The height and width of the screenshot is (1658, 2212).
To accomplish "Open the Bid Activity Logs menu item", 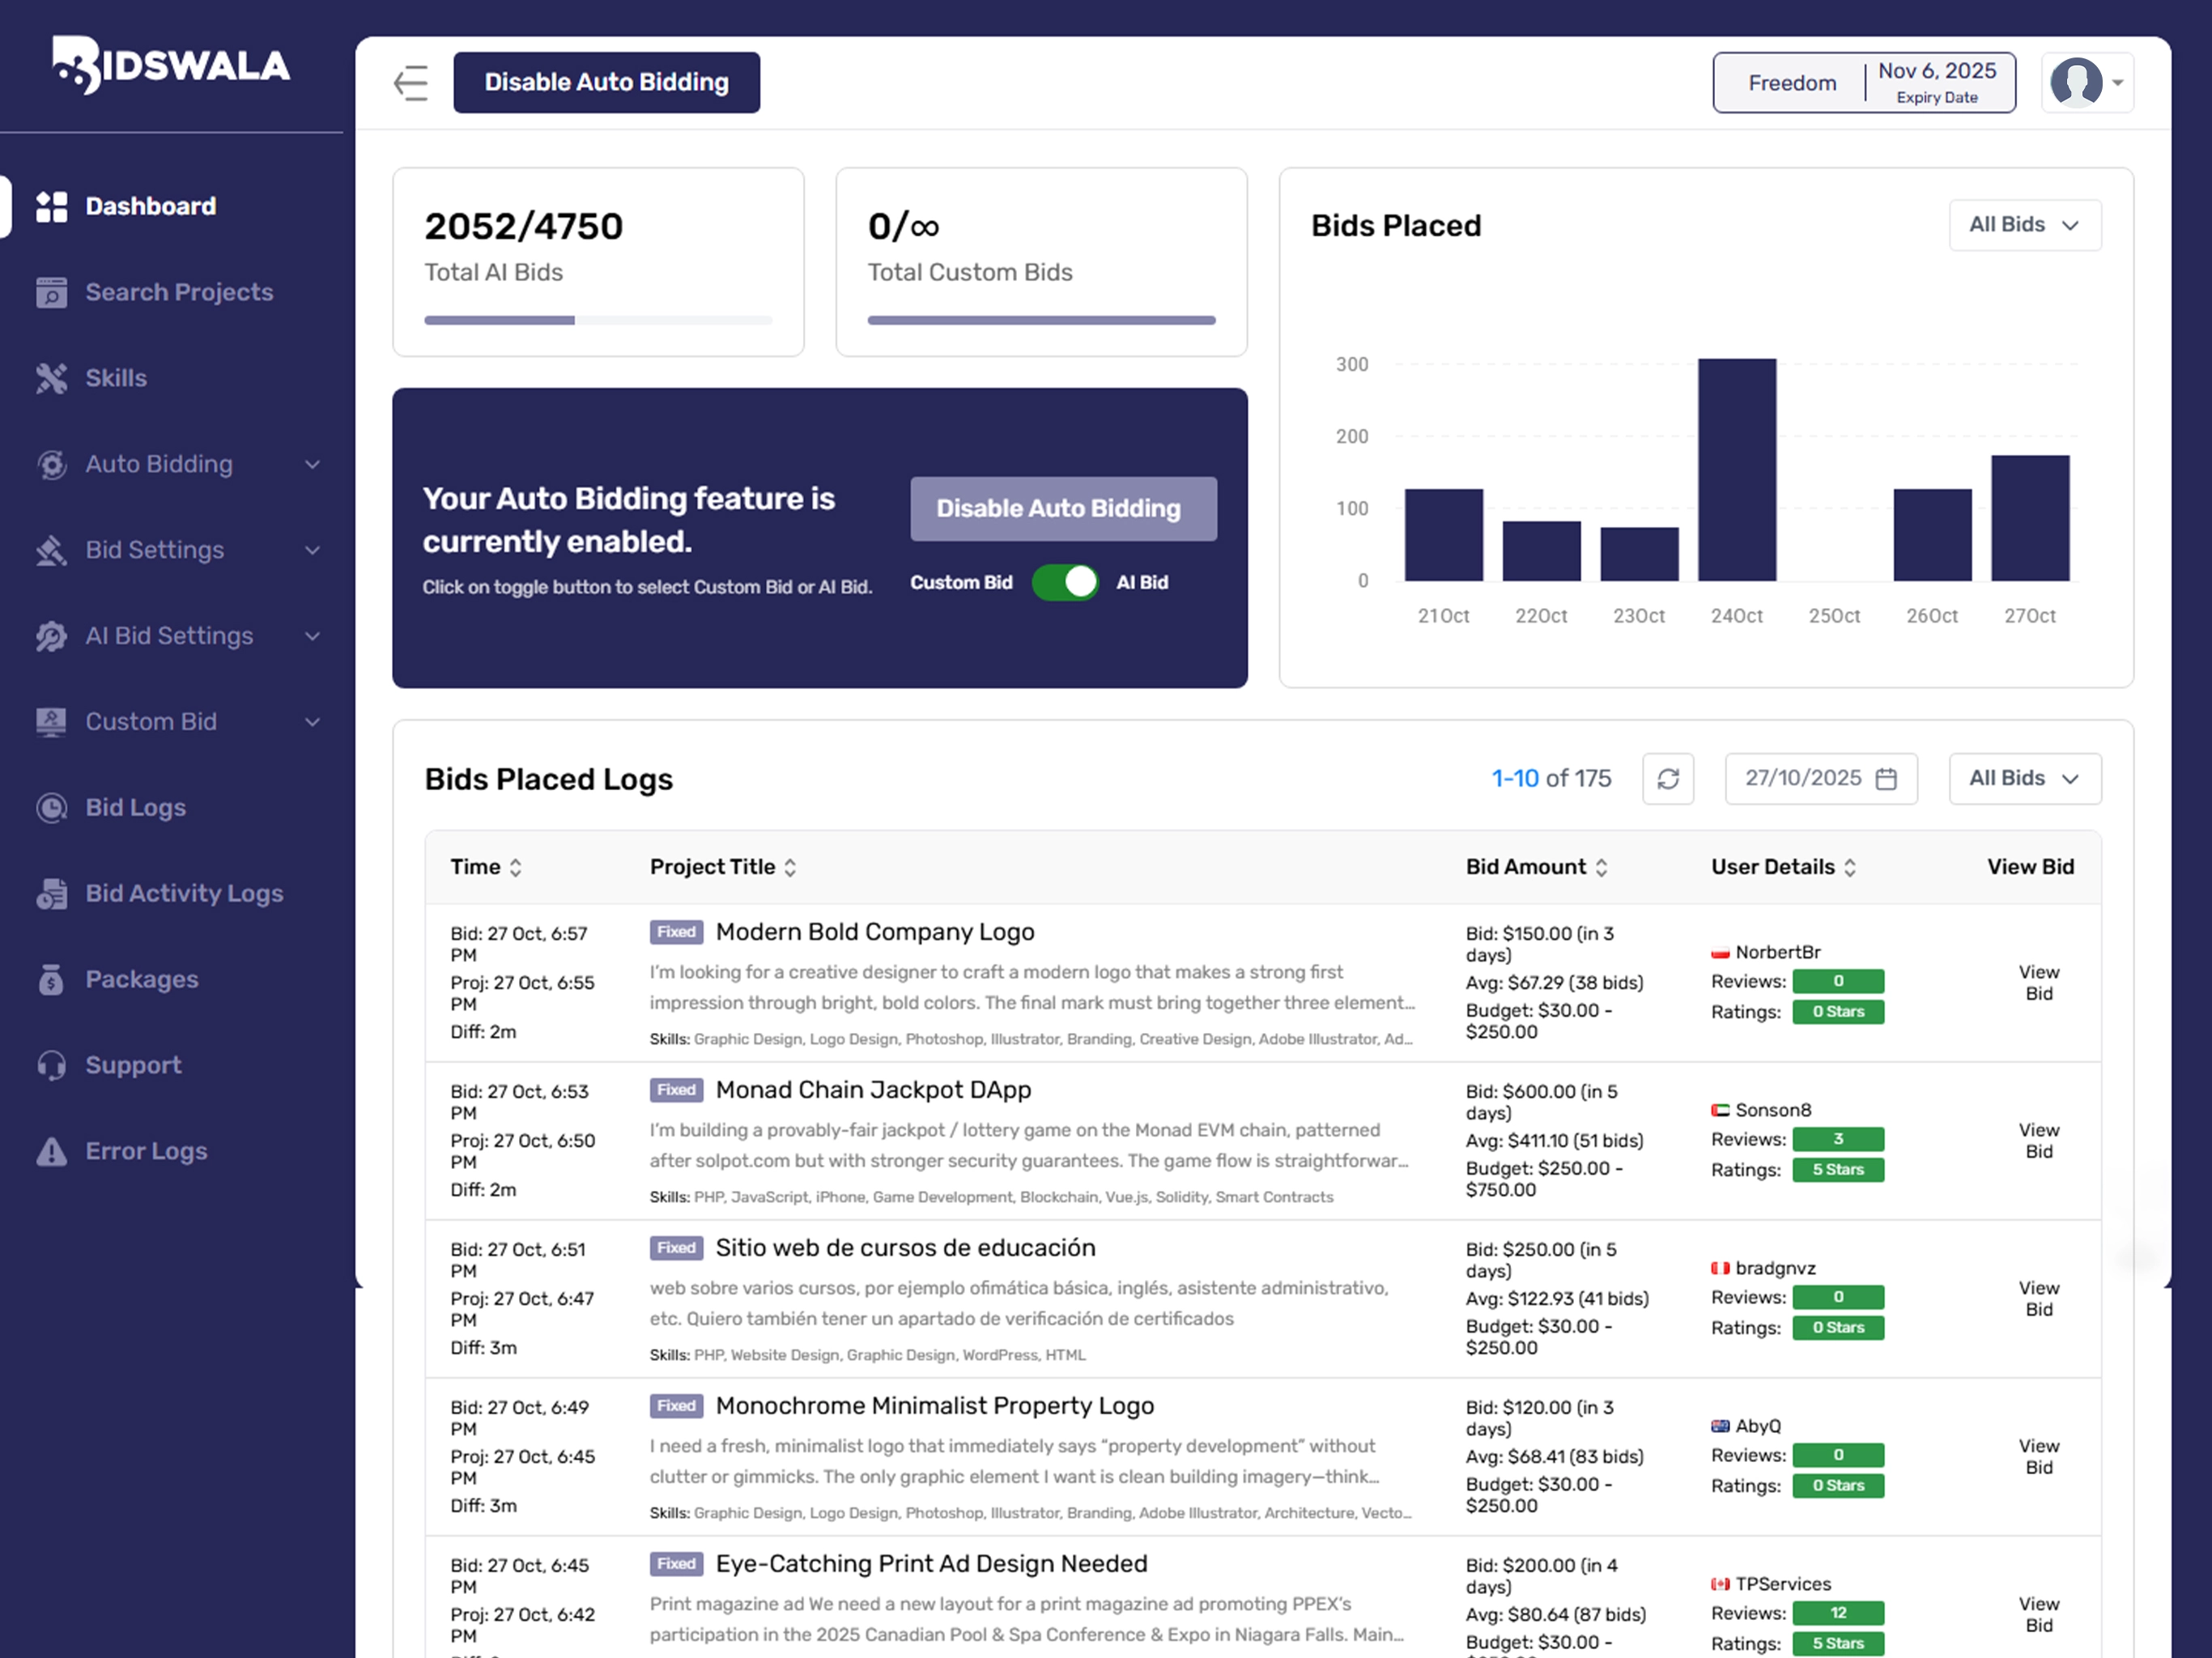I will [183, 893].
